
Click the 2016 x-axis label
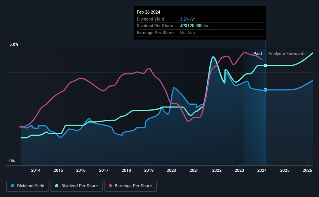(x=81, y=170)
